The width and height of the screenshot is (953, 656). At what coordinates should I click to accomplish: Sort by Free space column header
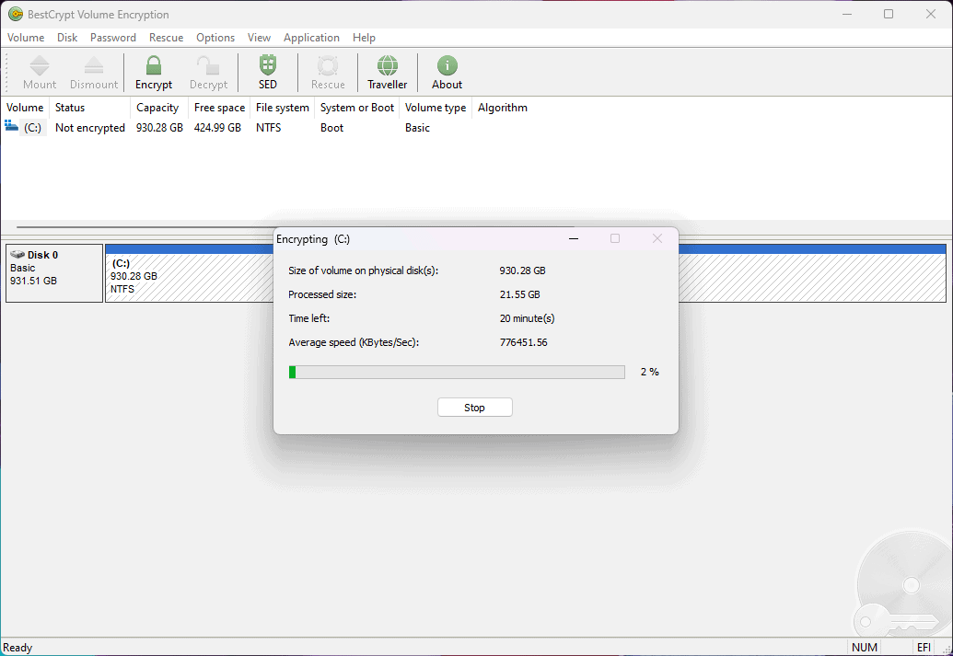[219, 108]
